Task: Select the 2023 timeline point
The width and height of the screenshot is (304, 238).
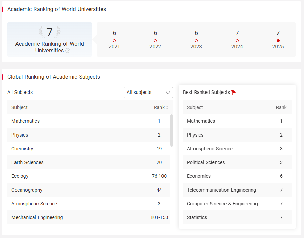Action: pyautogui.click(x=196, y=41)
